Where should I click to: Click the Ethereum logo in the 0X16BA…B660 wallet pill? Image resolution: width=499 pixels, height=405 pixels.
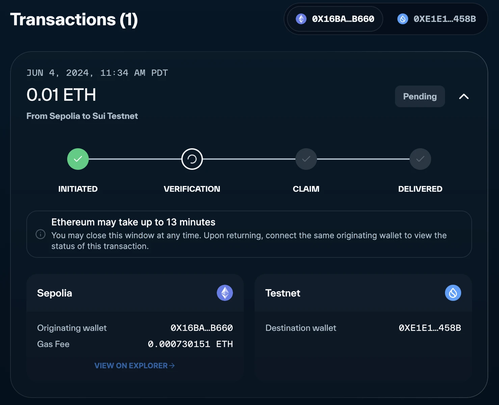300,19
